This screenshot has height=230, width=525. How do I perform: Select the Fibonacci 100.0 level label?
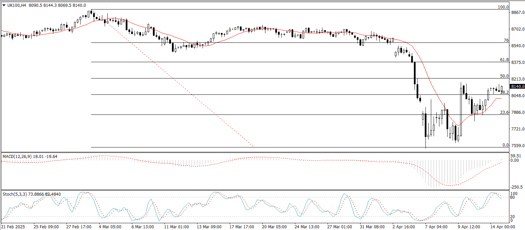pos(503,7)
